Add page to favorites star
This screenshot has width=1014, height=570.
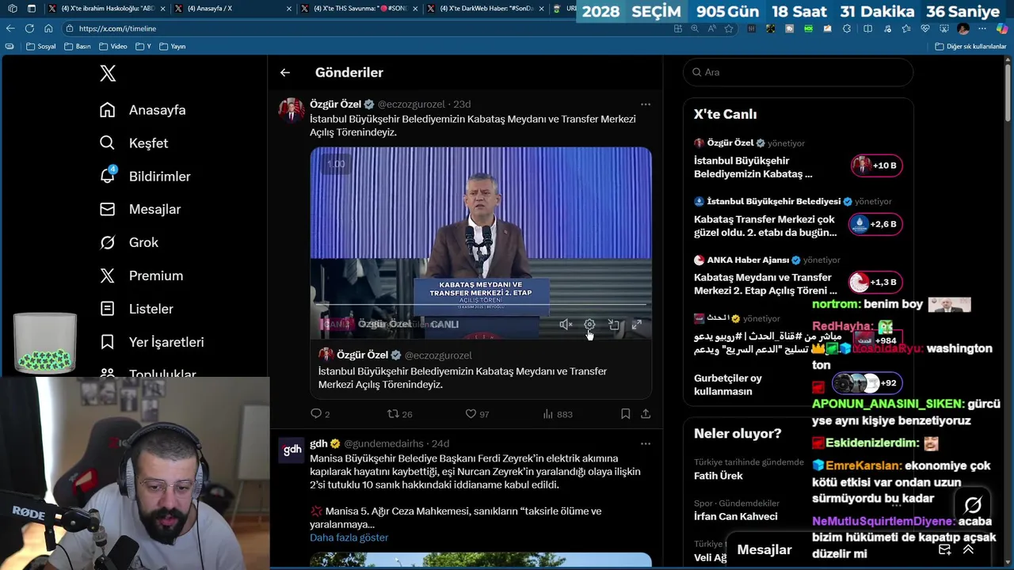point(729,28)
